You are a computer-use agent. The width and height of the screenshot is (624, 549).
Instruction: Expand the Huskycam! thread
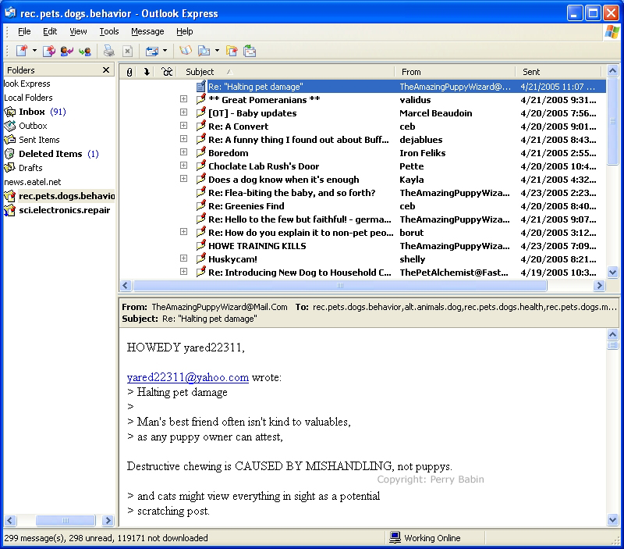coord(183,258)
